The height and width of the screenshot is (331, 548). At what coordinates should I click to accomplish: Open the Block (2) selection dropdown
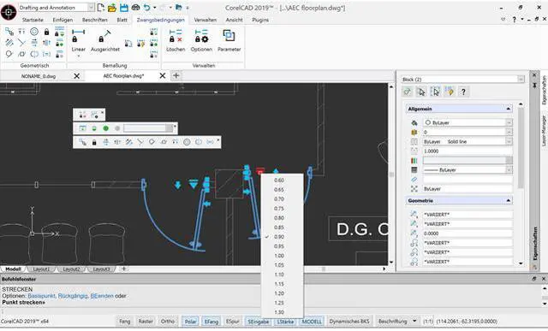click(x=521, y=80)
